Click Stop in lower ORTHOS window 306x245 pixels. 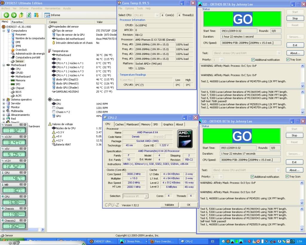click(294, 136)
